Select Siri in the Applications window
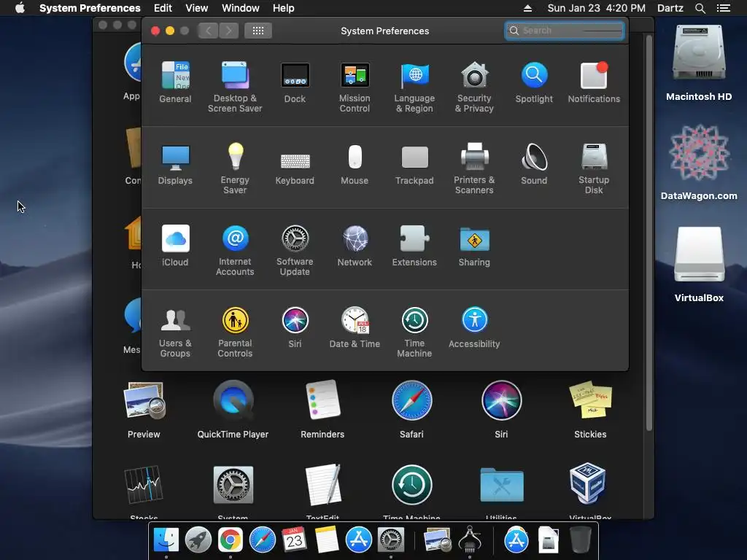Screen dimensions: 747x560 click(x=501, y=408)
